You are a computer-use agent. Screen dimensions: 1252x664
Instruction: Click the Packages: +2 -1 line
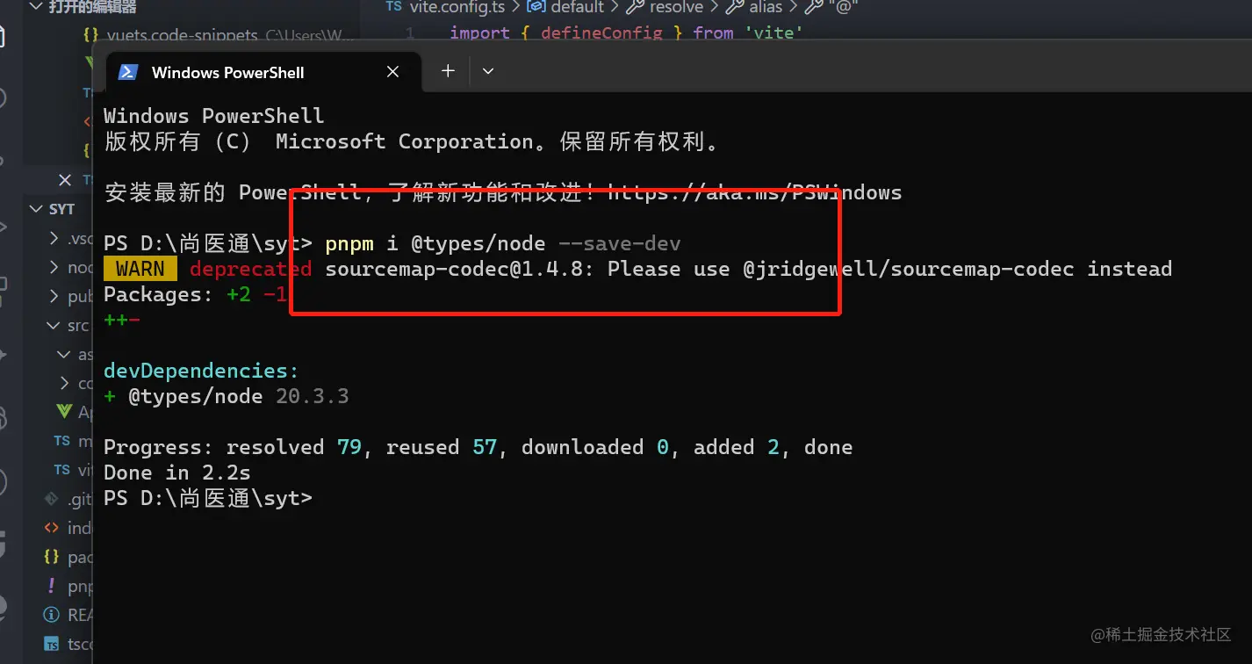pos(196,294)
